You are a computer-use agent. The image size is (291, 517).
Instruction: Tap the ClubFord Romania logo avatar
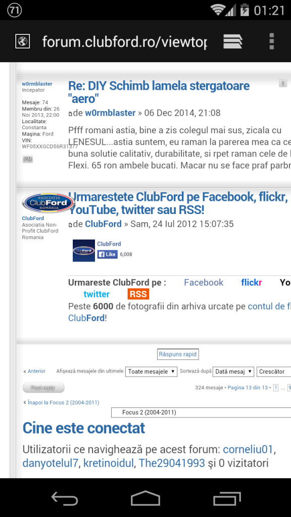[x=48, y=203]
